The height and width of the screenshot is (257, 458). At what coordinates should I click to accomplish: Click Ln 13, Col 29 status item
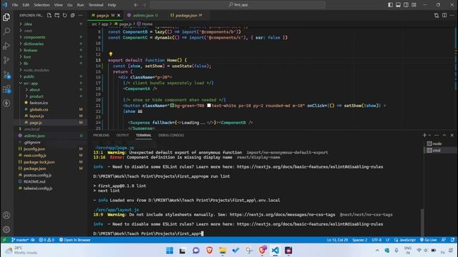337,240
